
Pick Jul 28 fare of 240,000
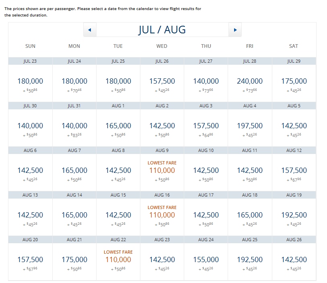click(x=250, y=81)
